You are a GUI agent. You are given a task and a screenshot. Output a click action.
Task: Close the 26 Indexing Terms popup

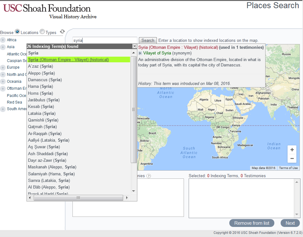(134, 46)
